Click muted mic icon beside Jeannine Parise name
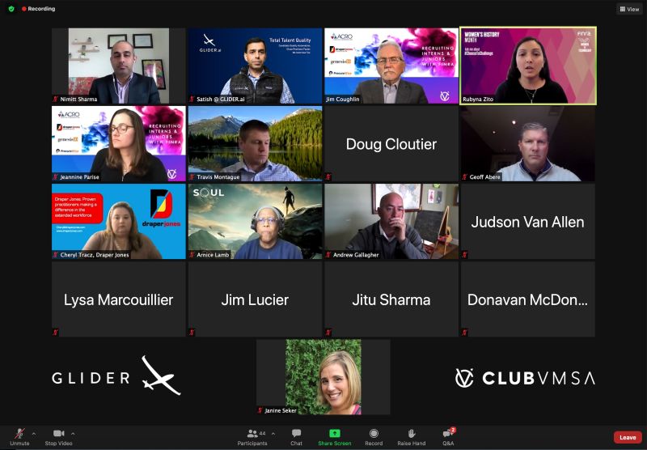The height and width of the screenshot is (450, 647). tap(56, 176)
